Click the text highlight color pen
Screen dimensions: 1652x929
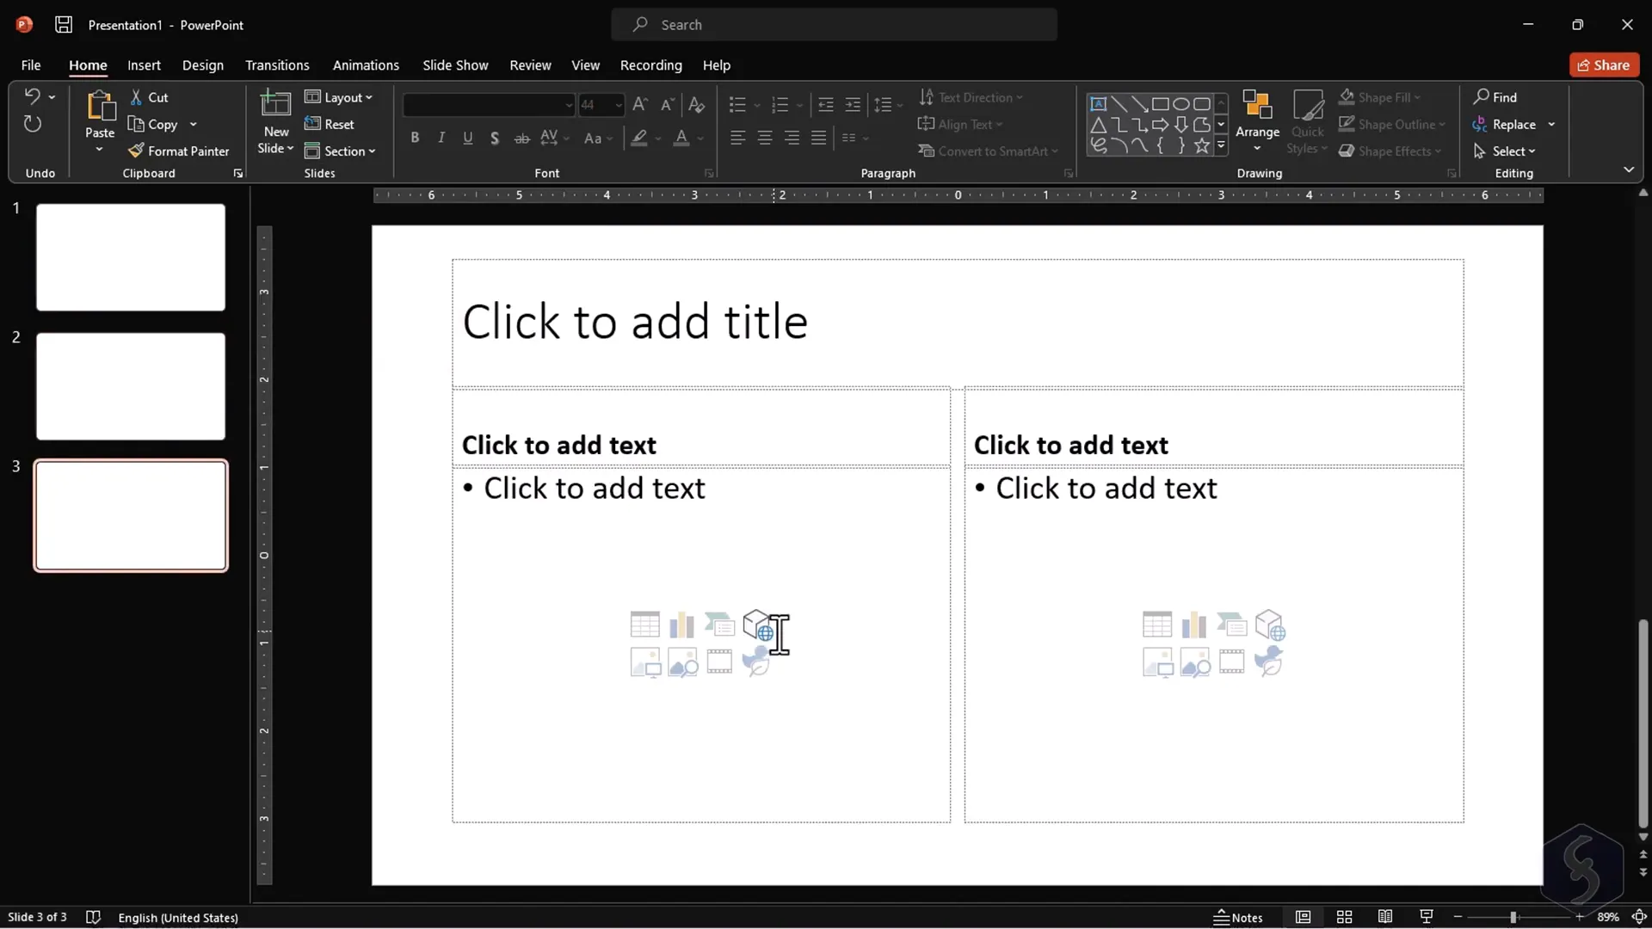coord(638,138)
